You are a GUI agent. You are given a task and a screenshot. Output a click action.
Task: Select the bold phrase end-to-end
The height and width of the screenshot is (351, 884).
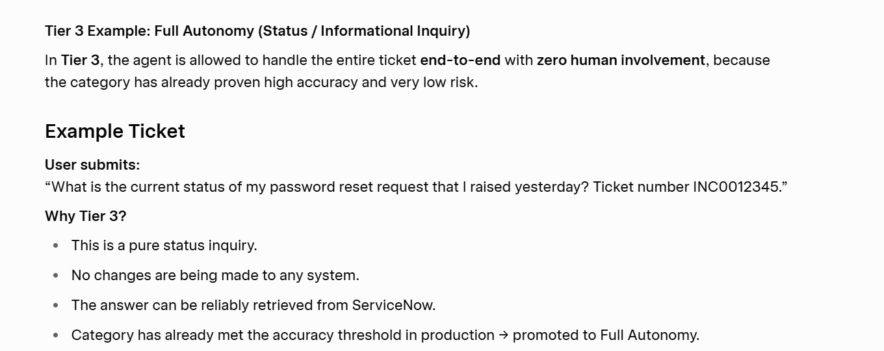460,60
